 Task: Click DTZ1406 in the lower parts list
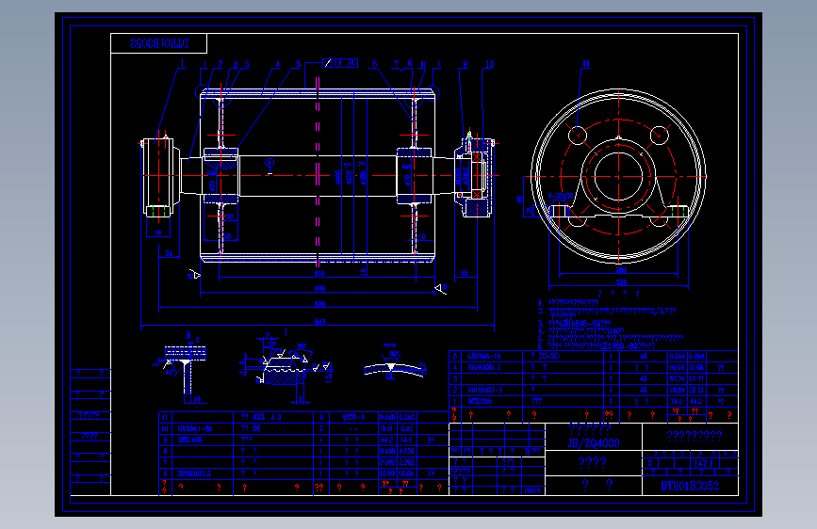pyautogui.click(x=189, y=440)
